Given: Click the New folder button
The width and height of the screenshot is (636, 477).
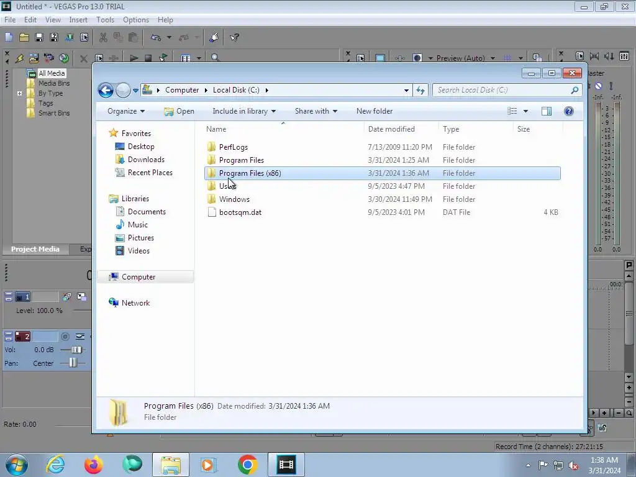Looking at the screenshot, I should (375, 111).
